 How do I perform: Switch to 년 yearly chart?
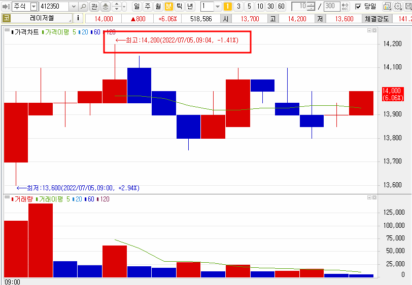point(190,6)
